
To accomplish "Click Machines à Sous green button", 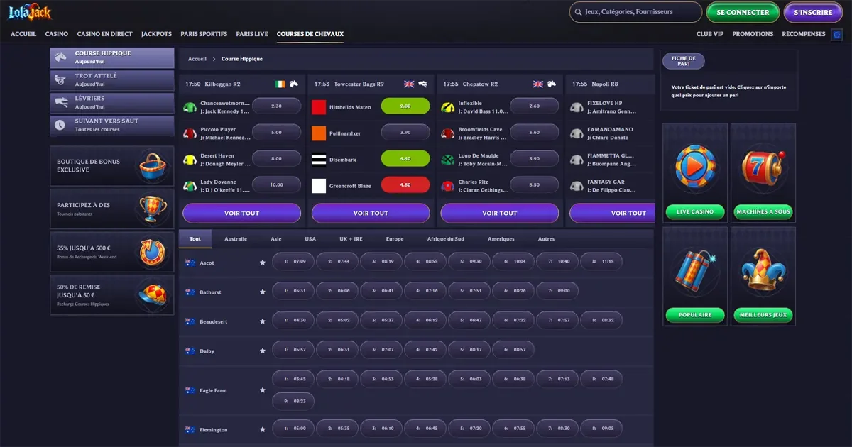I will (x=763, y=211).
